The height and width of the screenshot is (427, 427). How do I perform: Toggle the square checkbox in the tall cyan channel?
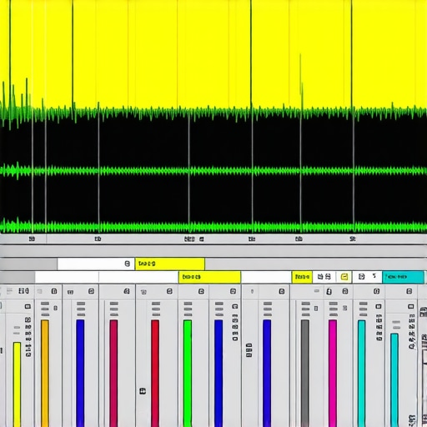pos(379,306)
